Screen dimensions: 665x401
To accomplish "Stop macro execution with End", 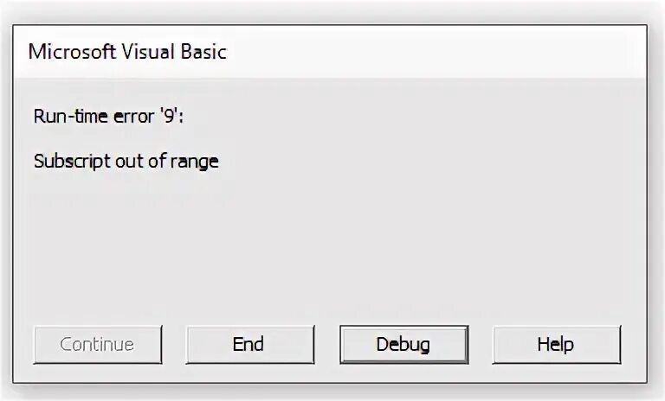I will point(249,344).
